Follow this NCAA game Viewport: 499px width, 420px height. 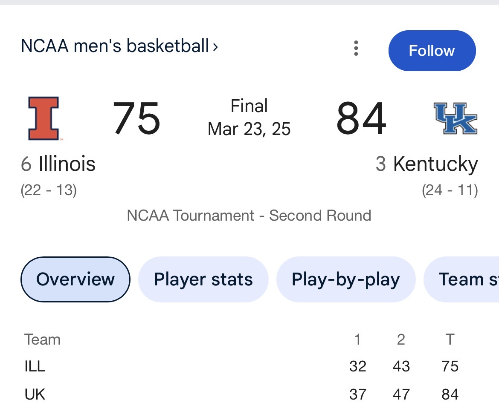pyautogui.click(x=432, y=51)
